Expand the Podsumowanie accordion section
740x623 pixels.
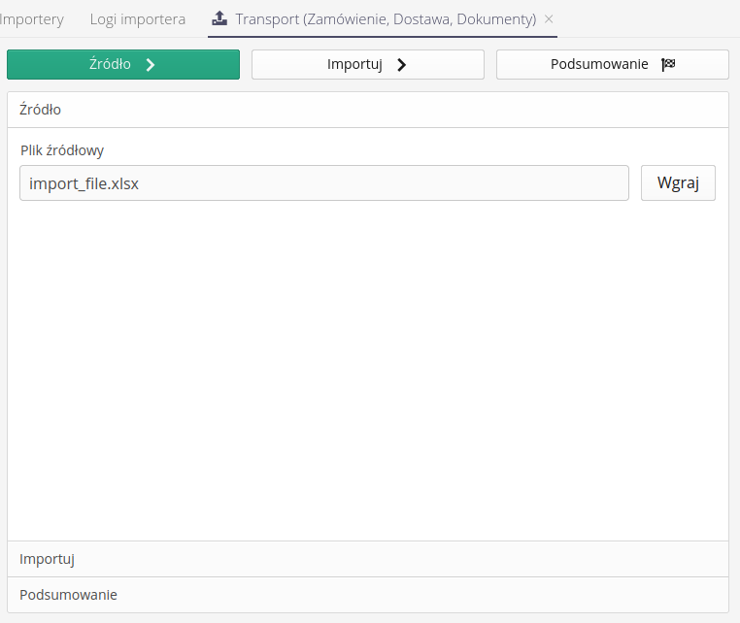[x=367, y=595]
